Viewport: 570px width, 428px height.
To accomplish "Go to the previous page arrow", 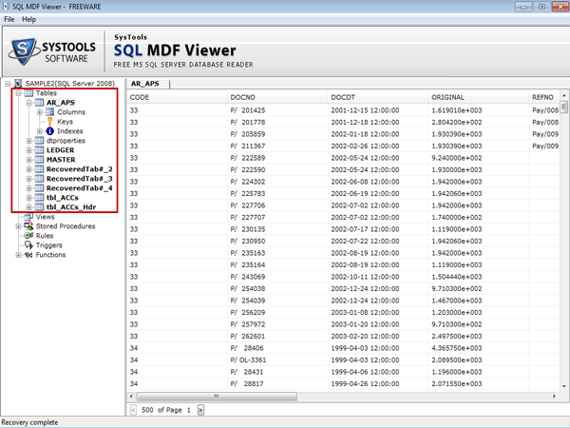I will [x=133, y=410].
